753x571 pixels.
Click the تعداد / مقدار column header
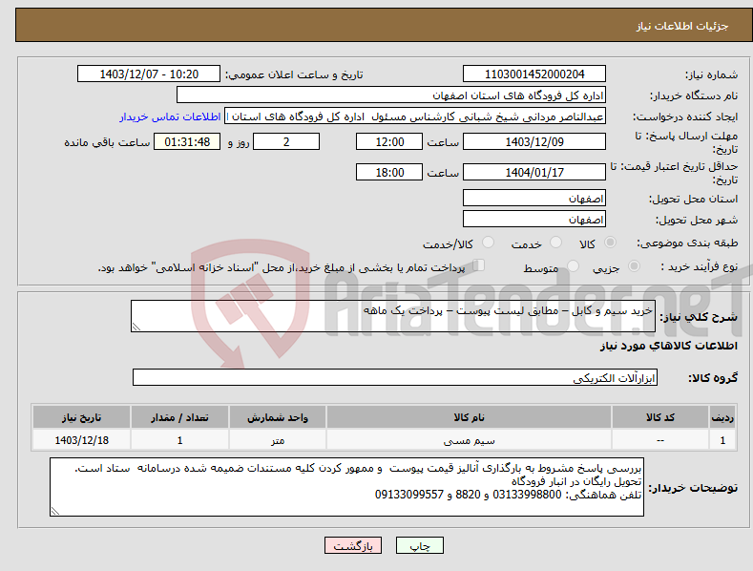(x=179, y=417)
